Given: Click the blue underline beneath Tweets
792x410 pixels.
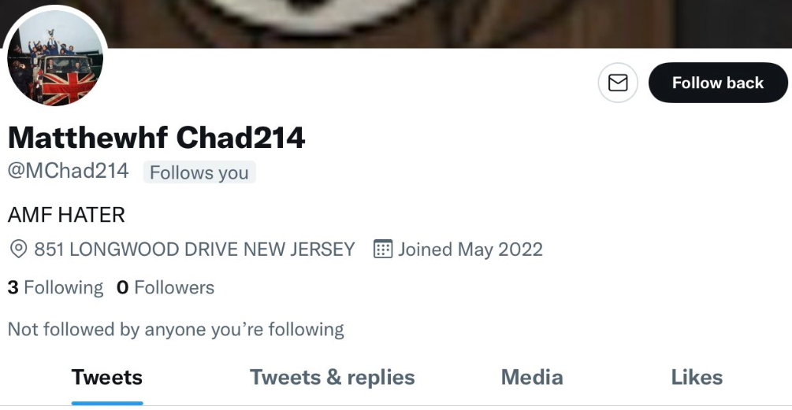Looking at the screenshot, I should click(x=107, y=403).
